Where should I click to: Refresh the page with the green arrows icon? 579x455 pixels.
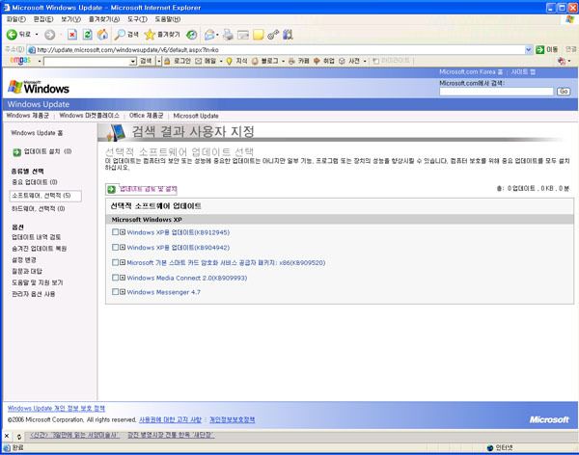(87, 35)
